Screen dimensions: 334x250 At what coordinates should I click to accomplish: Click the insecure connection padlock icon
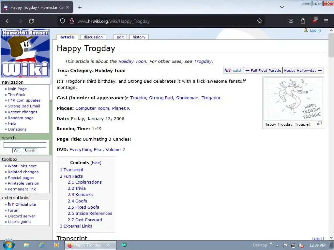72,21
